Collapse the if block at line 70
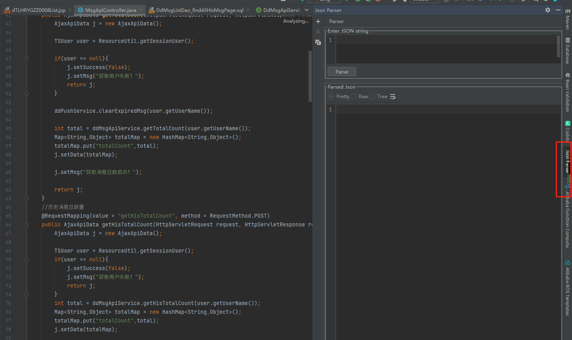This screenshot has height=340, width=572. coord(27,259)
